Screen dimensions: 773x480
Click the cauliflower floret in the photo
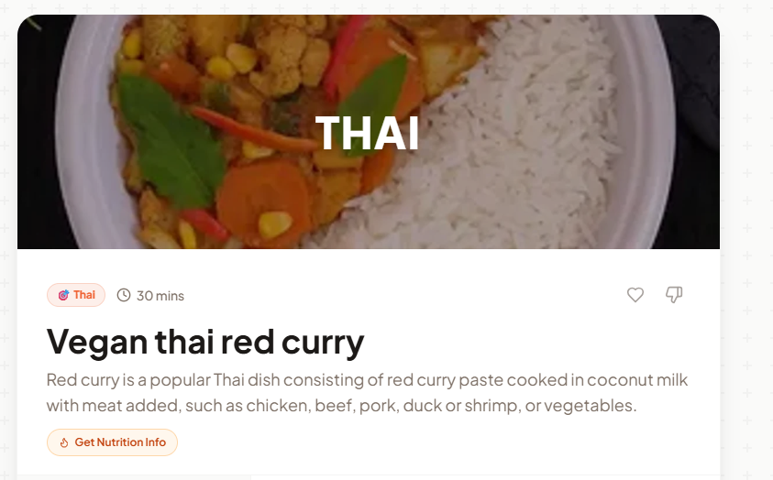291,57
